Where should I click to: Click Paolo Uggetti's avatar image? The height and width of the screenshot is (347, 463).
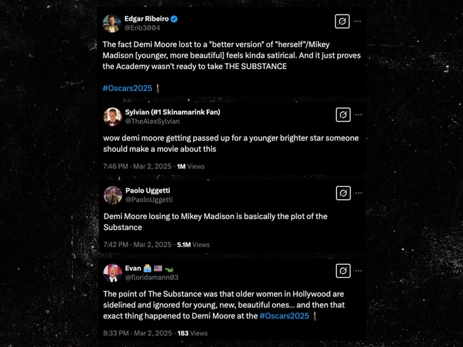point(113,194)
